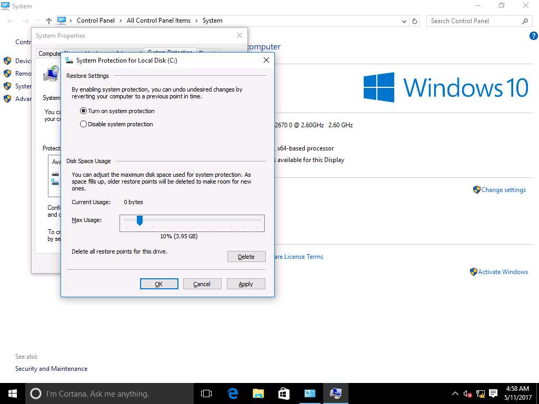The height and width of the screenshot is (404, 539).
Task: Click the Delete restore points button
Action: pos(246,257)
